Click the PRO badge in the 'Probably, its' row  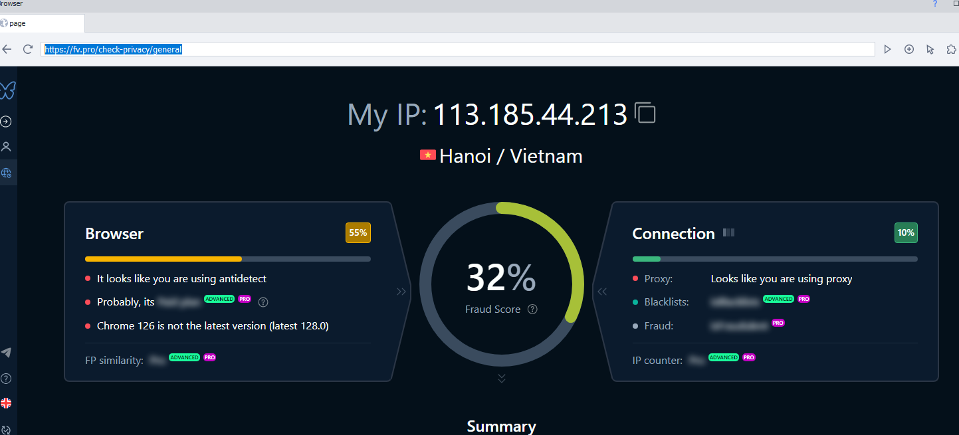tap(245, 299)
